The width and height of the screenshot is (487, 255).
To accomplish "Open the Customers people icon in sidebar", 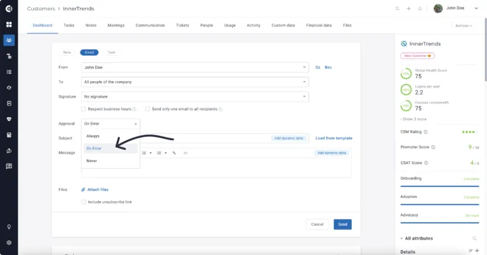I will coord(9,40).
